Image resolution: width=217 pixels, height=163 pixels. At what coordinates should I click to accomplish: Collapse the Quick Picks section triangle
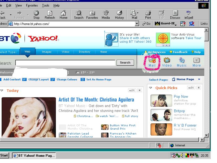click(x=151, y=88)
